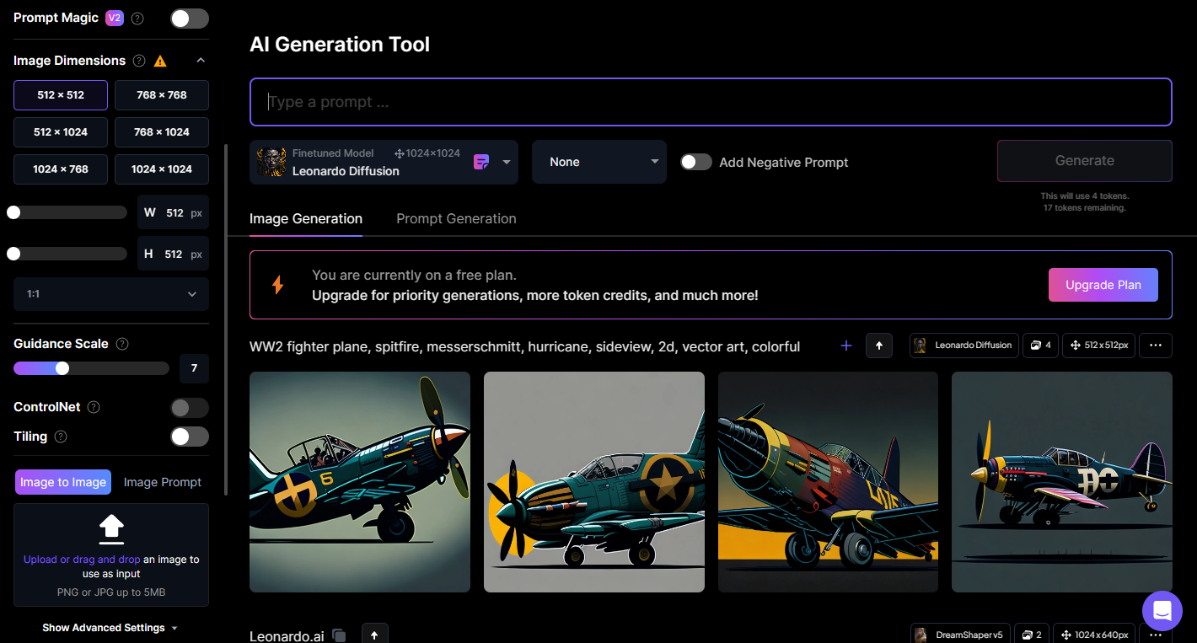Click the Guidance Scale value box showing 7
1197x643 pixels.
[194, 368]
